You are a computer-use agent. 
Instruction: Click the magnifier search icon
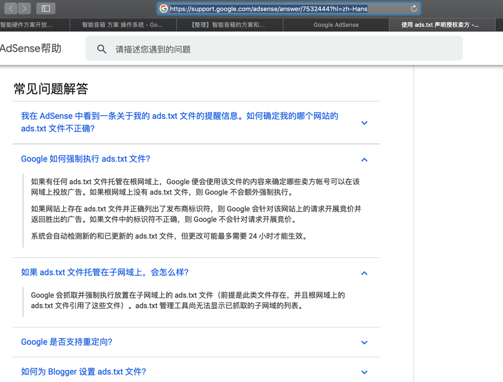101,49
